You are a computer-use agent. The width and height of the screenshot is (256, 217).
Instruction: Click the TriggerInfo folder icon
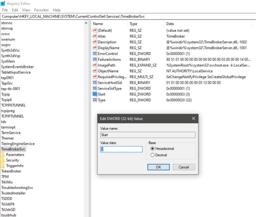[2, 166]
